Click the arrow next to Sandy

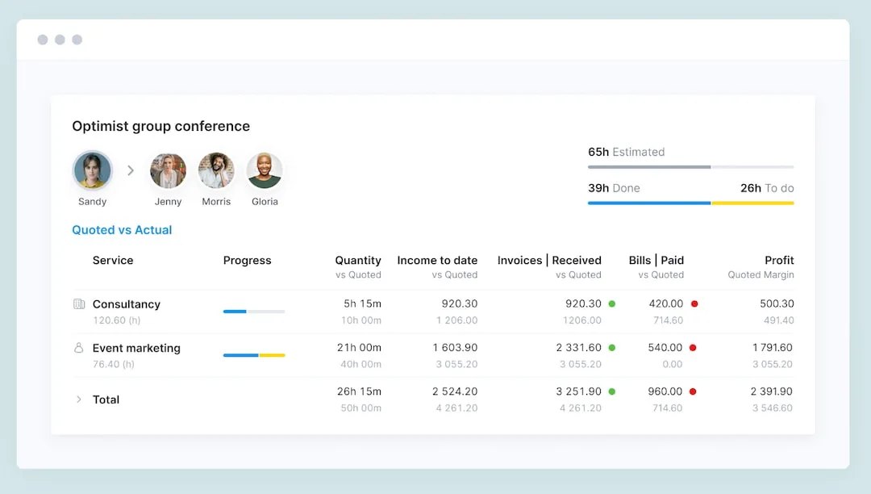tap(131, 170)
